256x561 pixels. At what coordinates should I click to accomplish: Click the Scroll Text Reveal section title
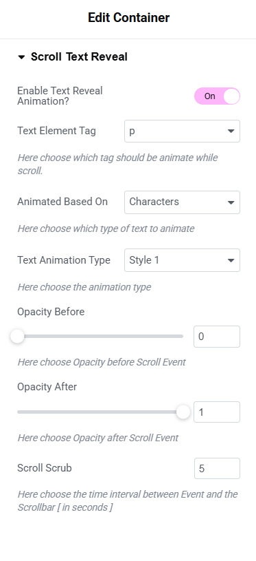coord(79,57)
